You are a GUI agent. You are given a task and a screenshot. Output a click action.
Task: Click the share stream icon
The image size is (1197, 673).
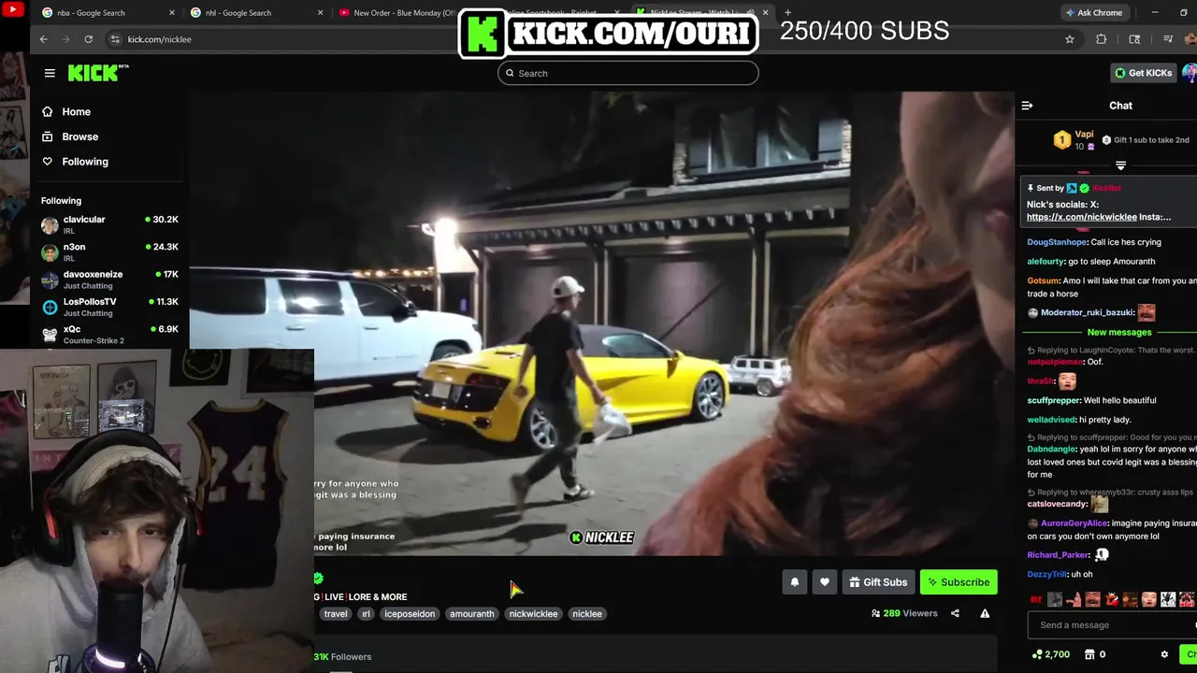[955, 613]
